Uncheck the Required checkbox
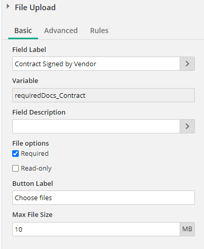 tap(15, 154)
